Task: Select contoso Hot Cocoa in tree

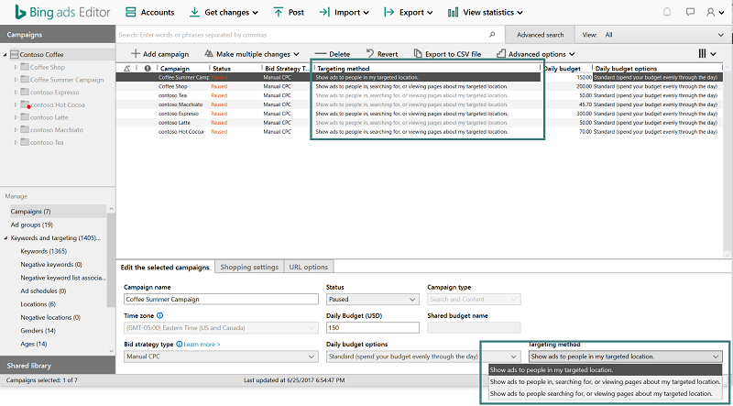Action: (x=58, y=104)
